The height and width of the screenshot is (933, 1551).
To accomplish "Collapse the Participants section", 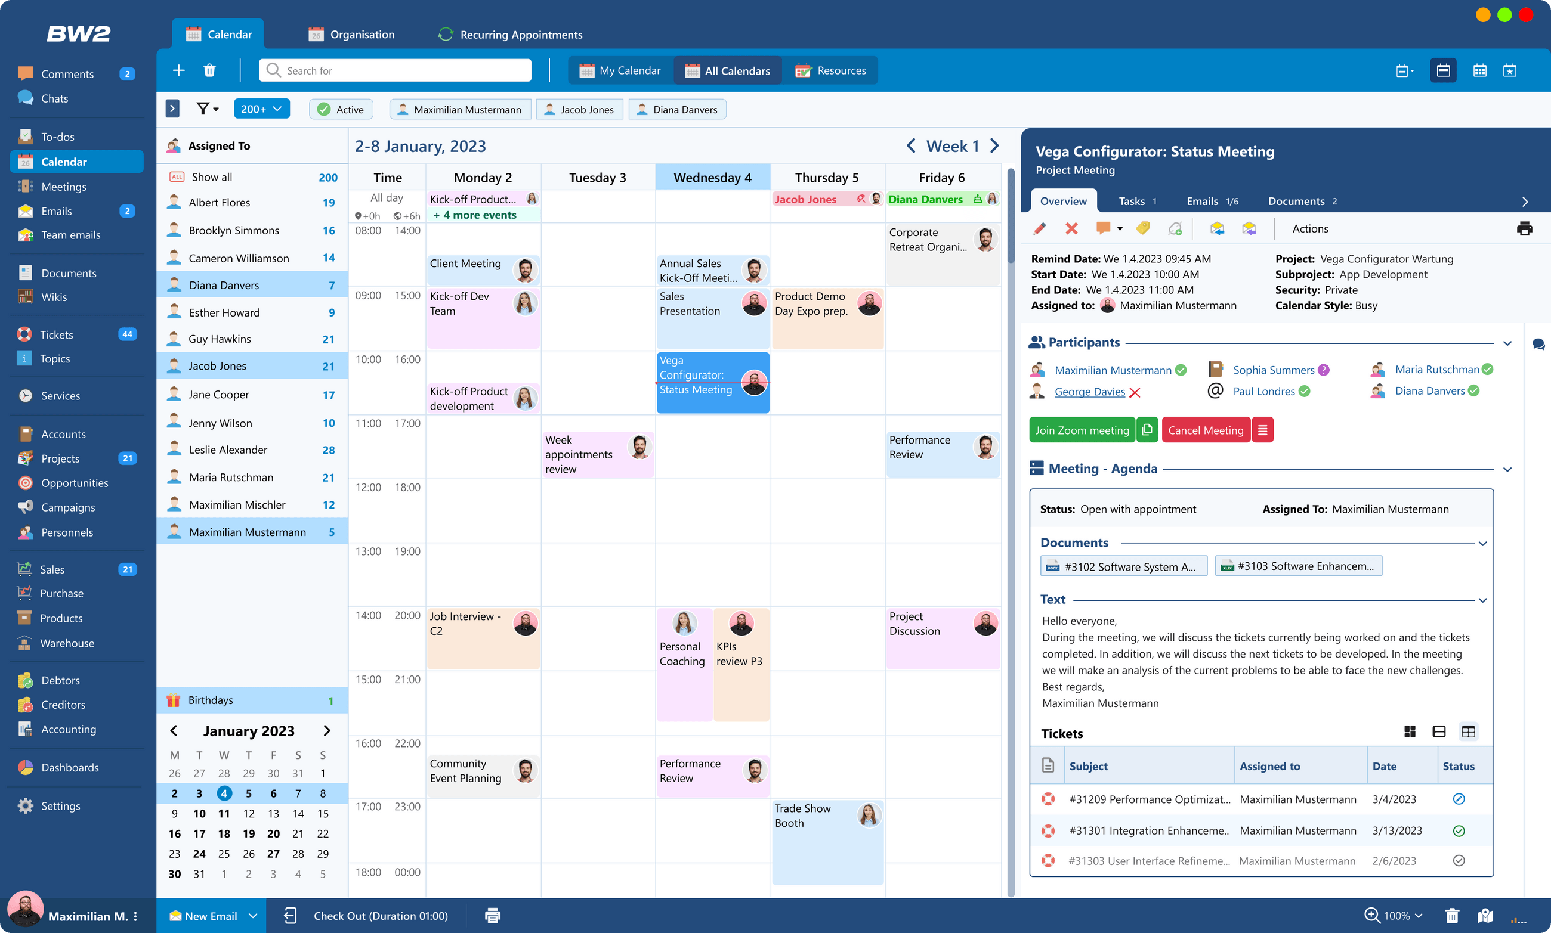I will [x=1507, y=343].
